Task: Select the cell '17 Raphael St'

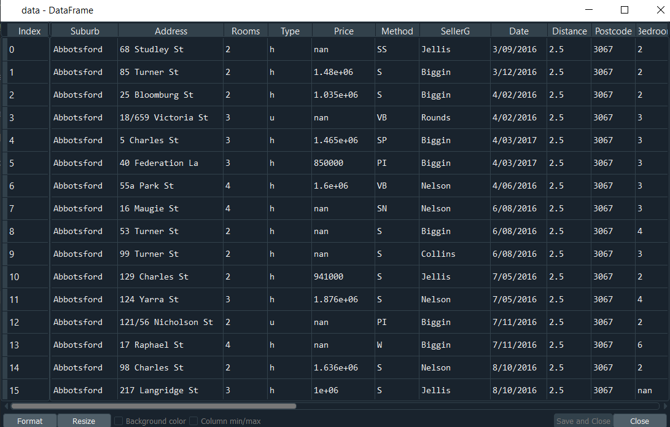Action: [171, 345]
